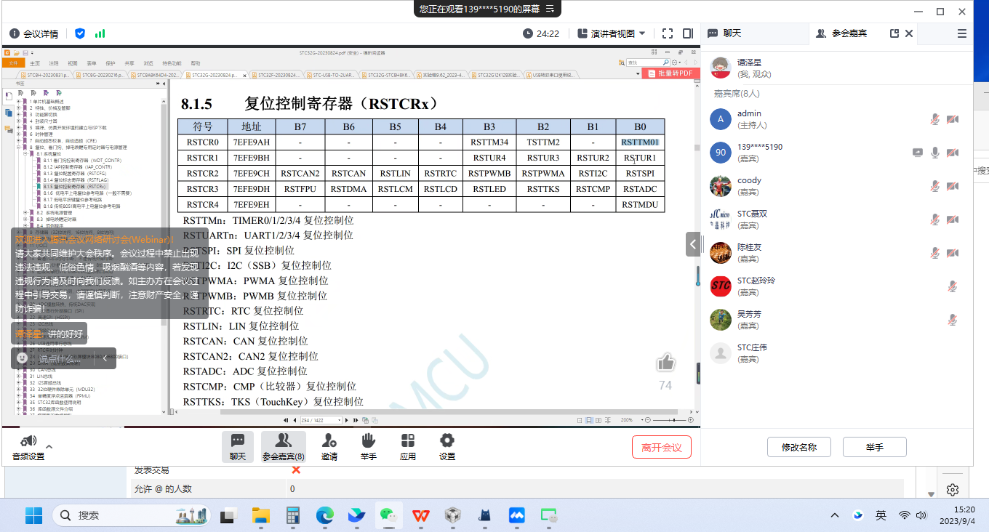
Task: Check the green network signal icon
Action: pyautogui.click(x=100, y=33)
